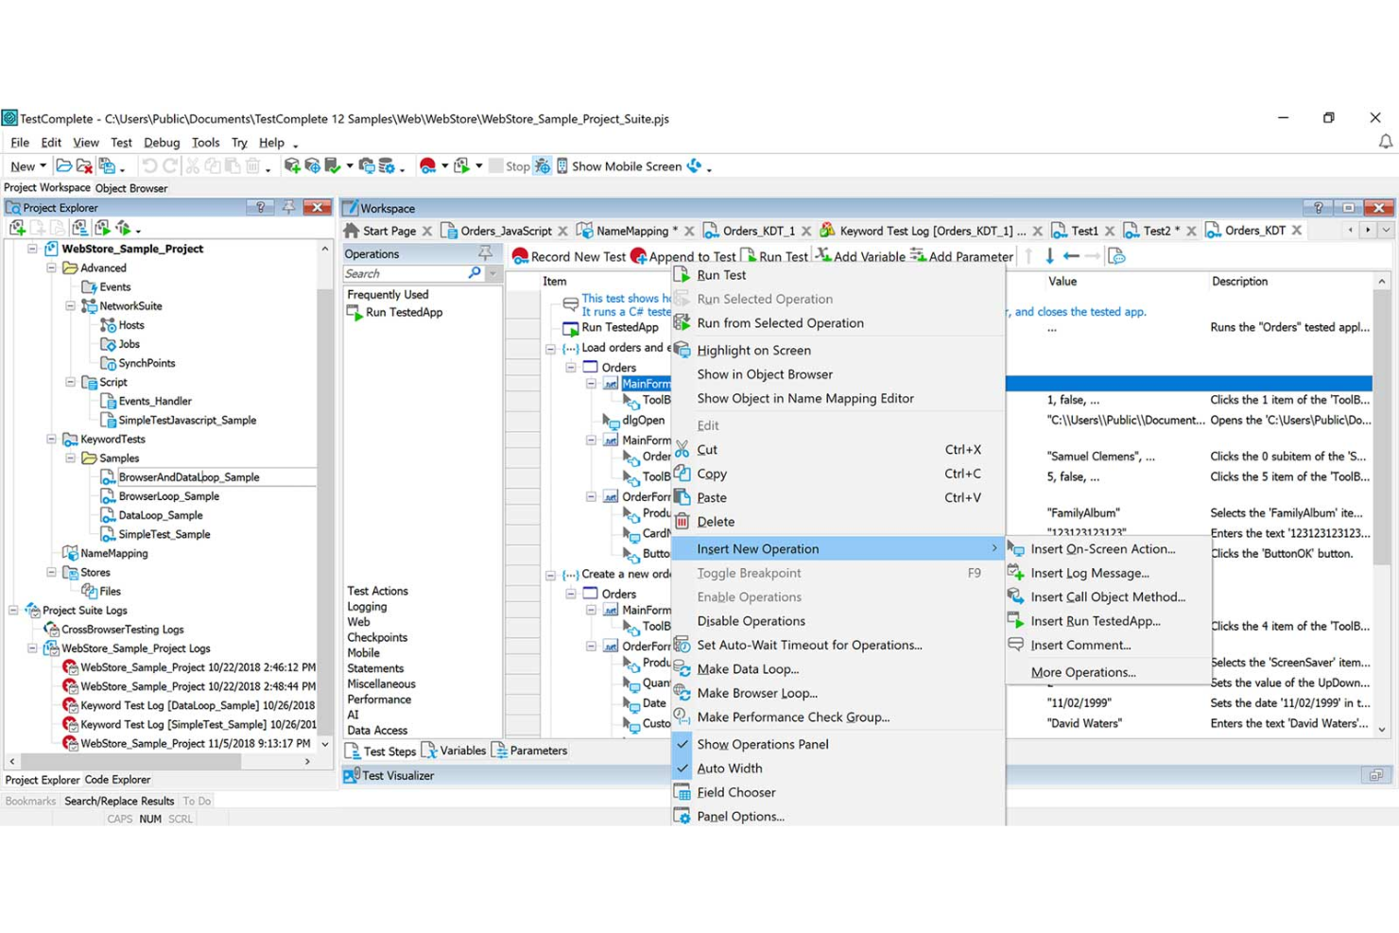Click the search magnifier in Operations panel

point(475,273)
